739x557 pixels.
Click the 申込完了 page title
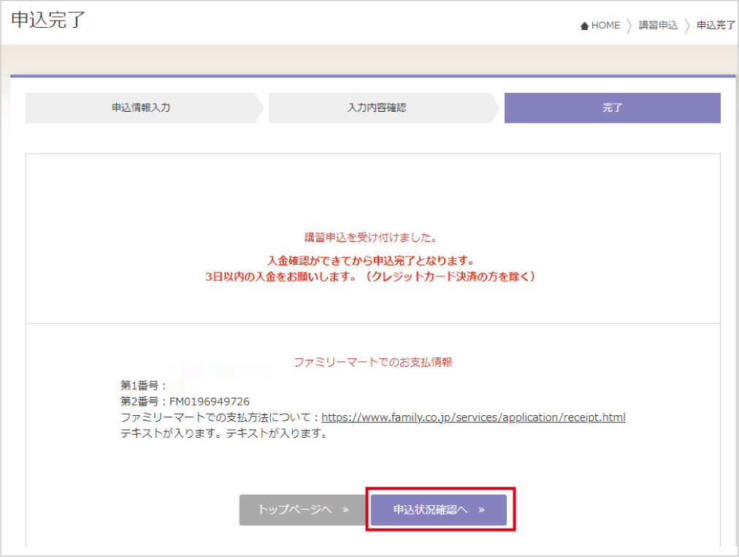pyautogui.click(x=48, y=20)
